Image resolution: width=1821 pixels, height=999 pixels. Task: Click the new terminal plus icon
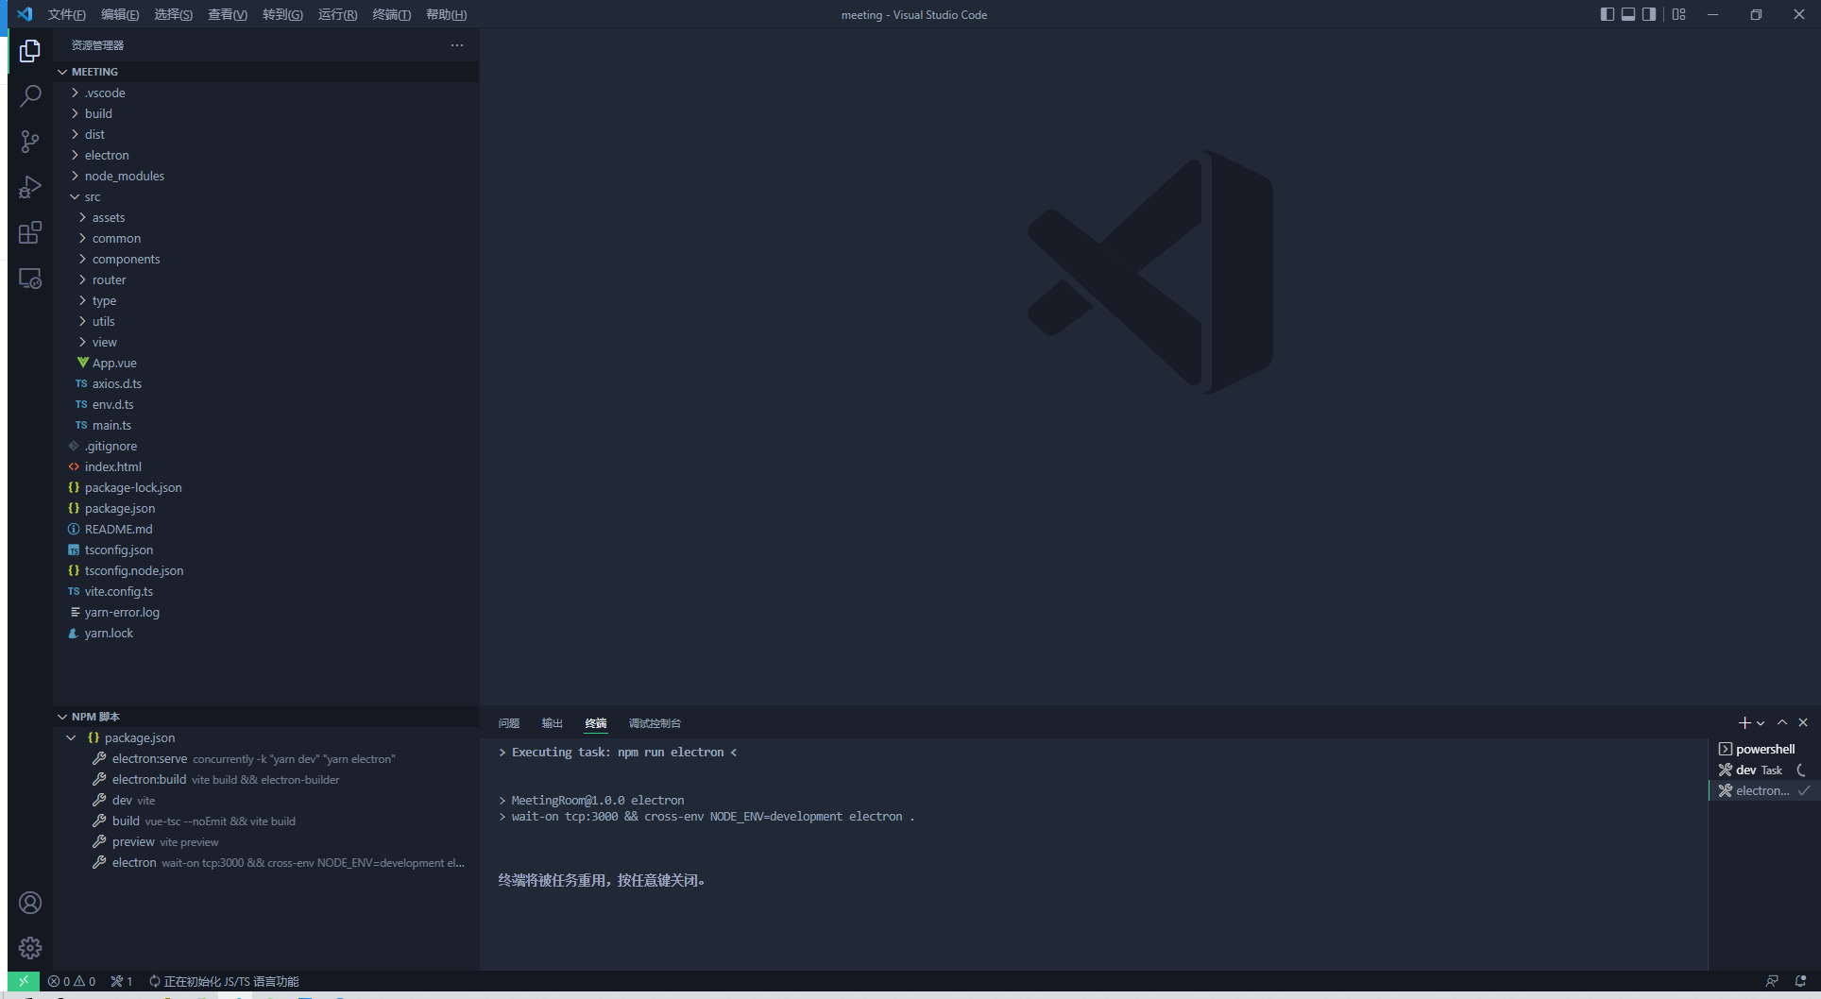[1744, 722]
